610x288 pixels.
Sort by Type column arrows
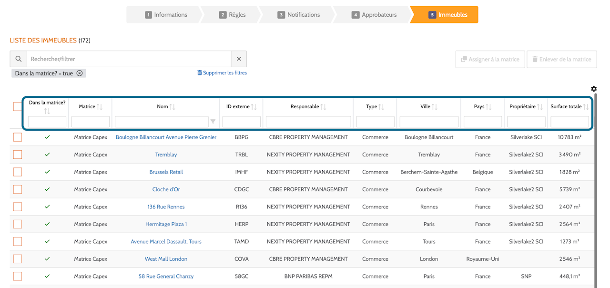(381, 107)
